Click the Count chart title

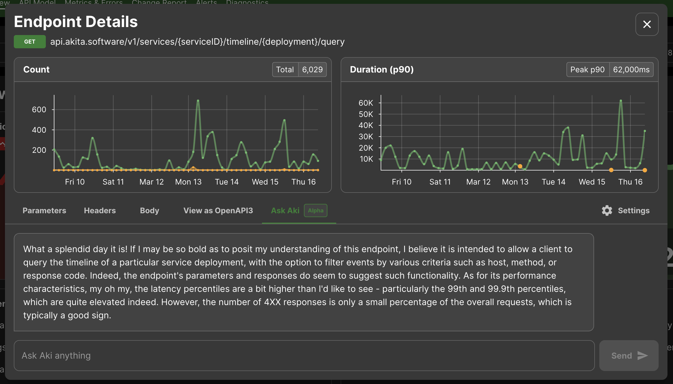click(x=36, y=70)
